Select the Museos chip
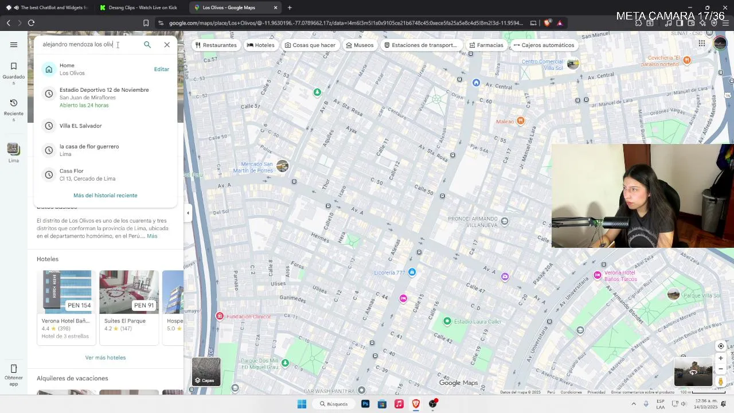Image resolution: width=734 pixels, height=413 pixels. [360, 45]
